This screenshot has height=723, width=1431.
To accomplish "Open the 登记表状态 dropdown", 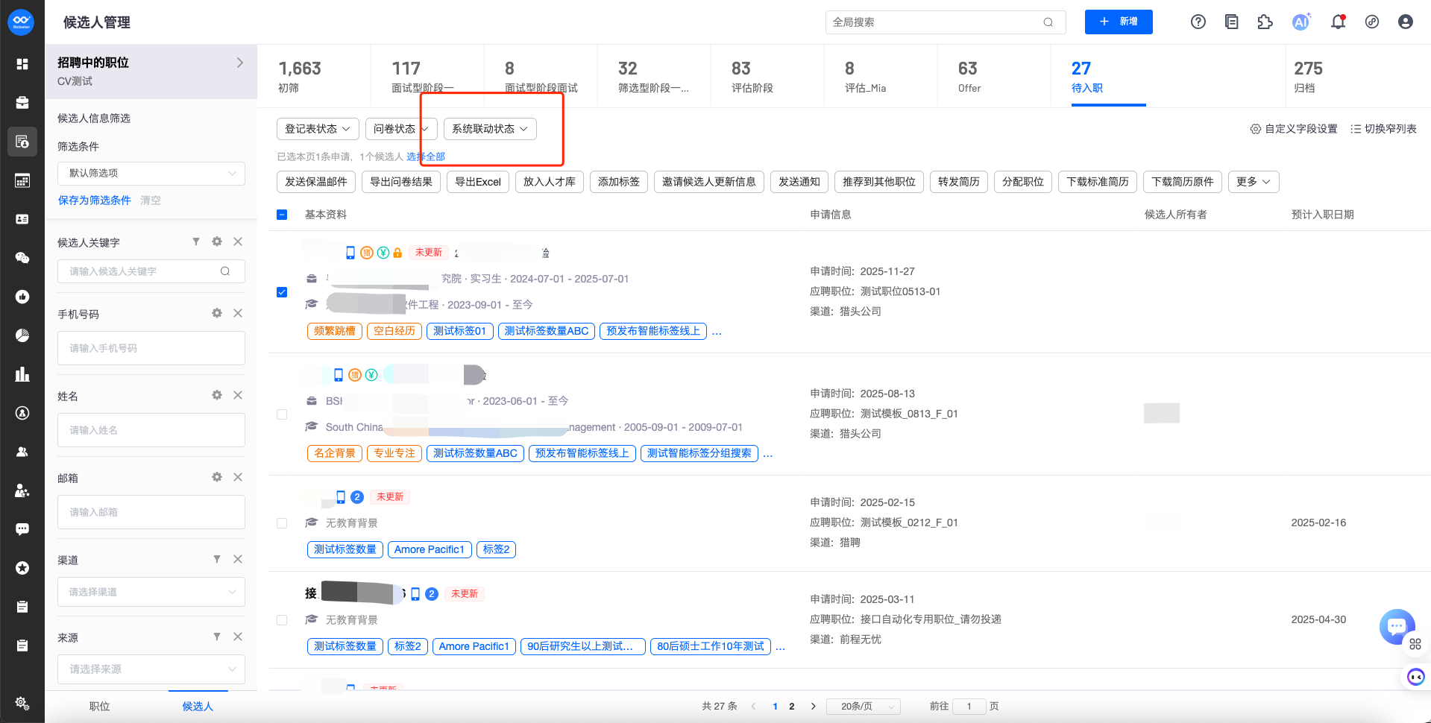I will (x=318, y=129).
